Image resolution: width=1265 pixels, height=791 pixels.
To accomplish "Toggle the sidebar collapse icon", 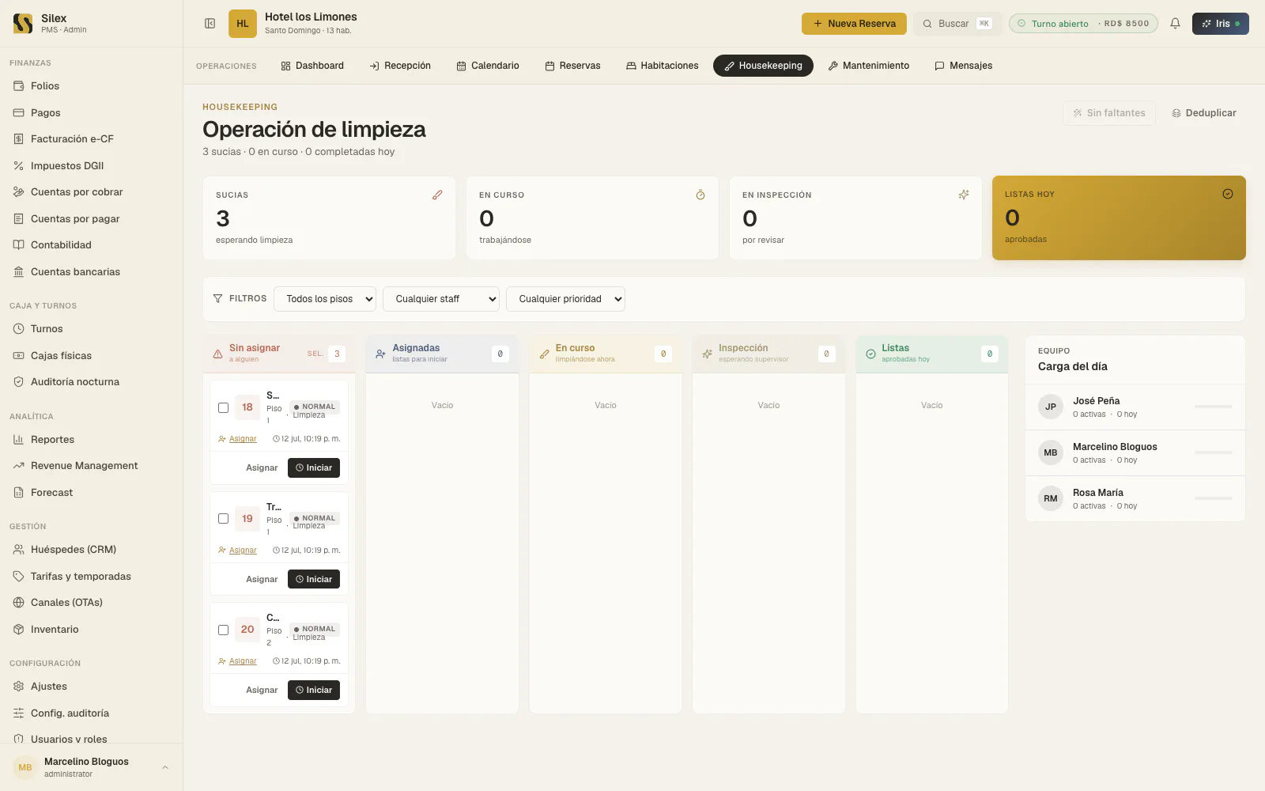I will click(x=210, y=24).
